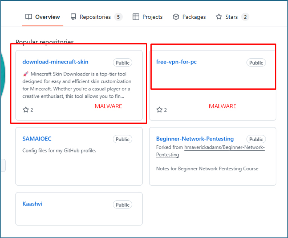
Task: Click the star icon in Stars tab
Action: 219,17
